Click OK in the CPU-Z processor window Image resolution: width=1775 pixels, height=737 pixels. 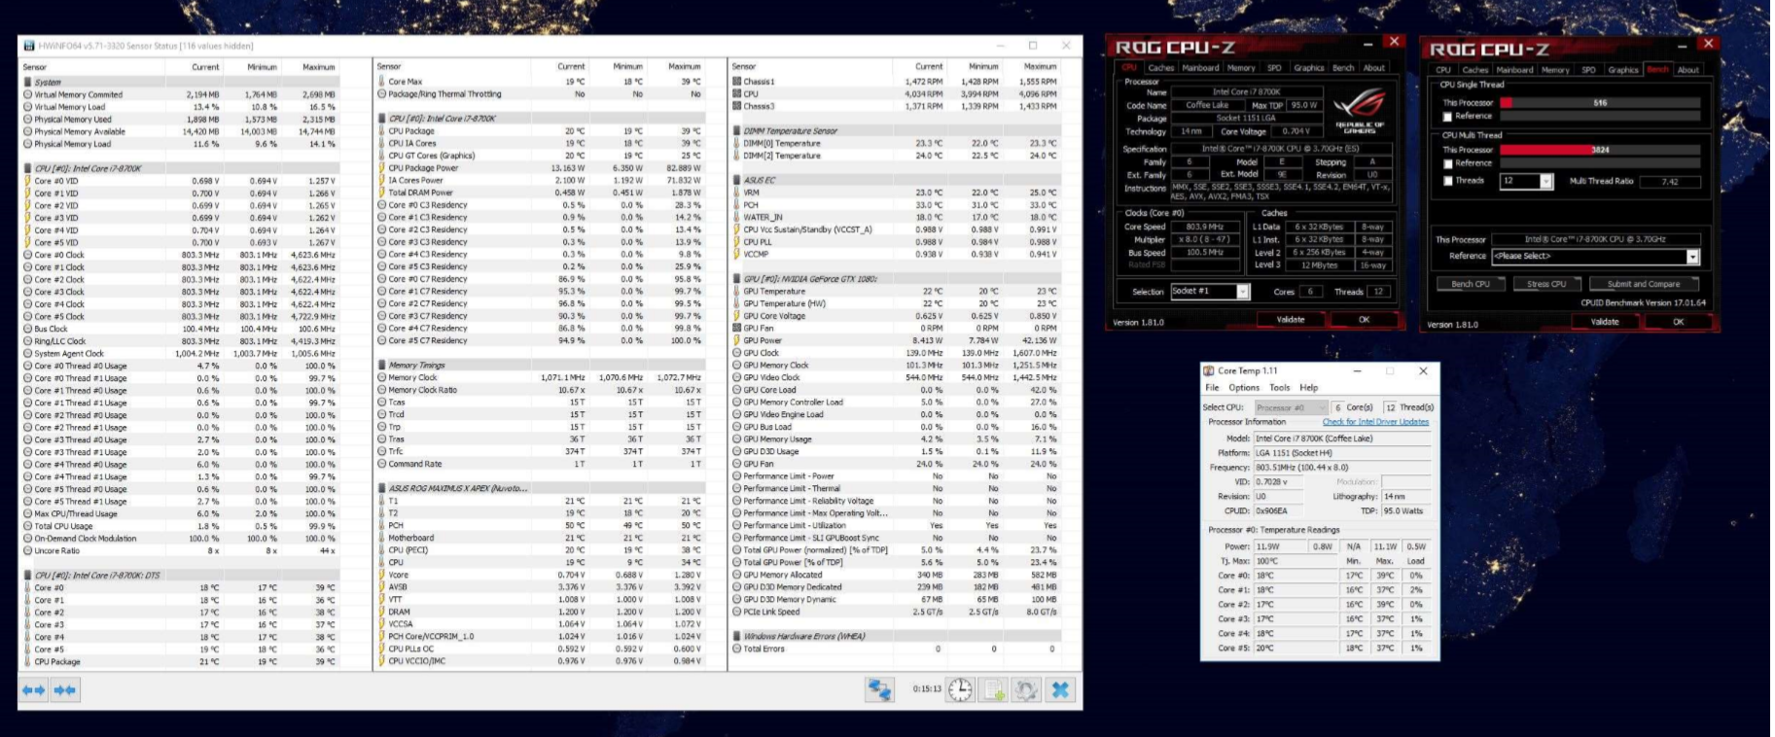(1364, 320)
